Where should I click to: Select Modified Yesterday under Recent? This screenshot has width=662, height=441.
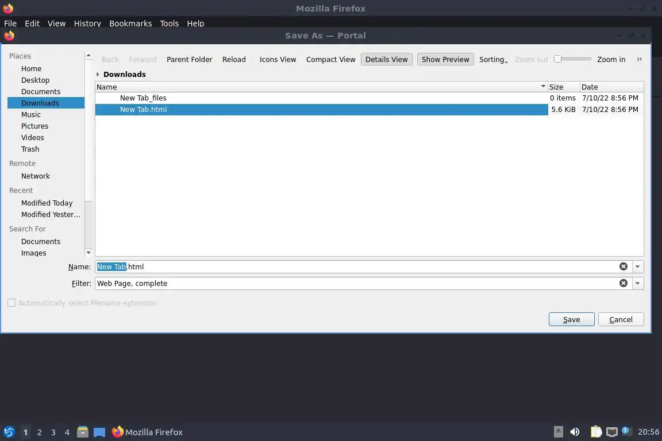45,214
